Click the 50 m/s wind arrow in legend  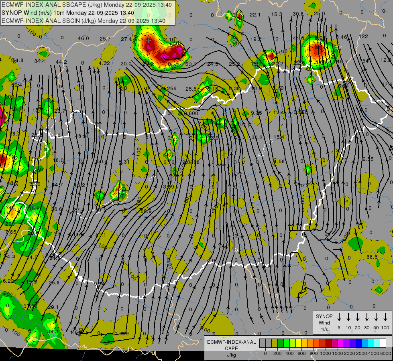(376, 317)
